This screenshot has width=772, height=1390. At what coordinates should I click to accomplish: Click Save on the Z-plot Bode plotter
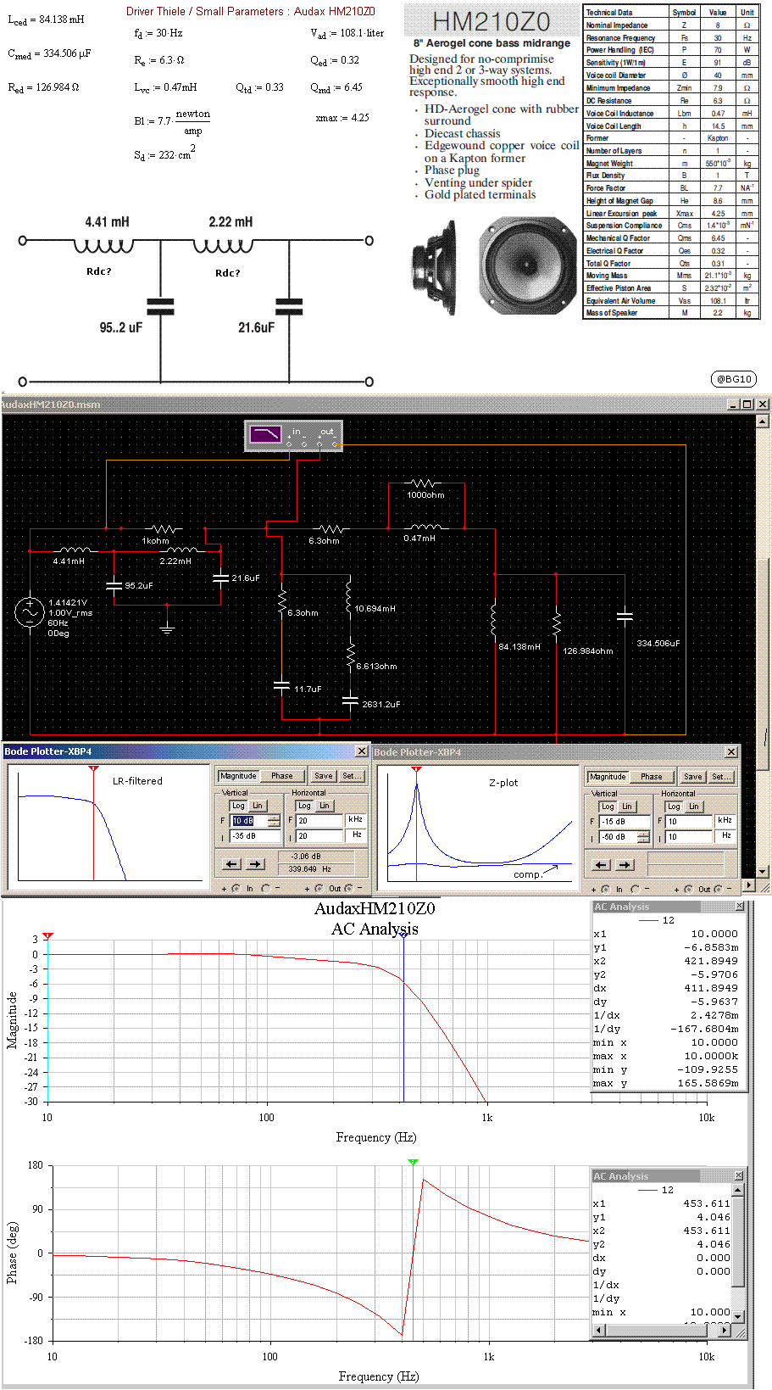click(x=693, y=777)
